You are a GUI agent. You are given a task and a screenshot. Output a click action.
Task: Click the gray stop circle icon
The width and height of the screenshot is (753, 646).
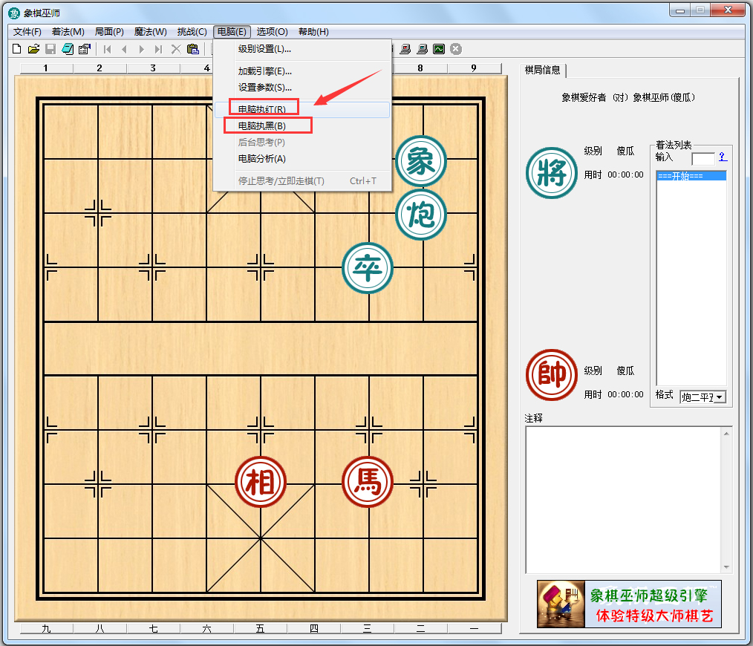456,49
